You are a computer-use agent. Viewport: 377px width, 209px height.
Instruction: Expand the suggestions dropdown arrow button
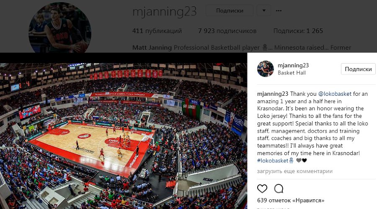click(264, 10)
